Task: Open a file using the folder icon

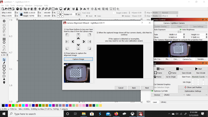Action: [x=6, y=9]
